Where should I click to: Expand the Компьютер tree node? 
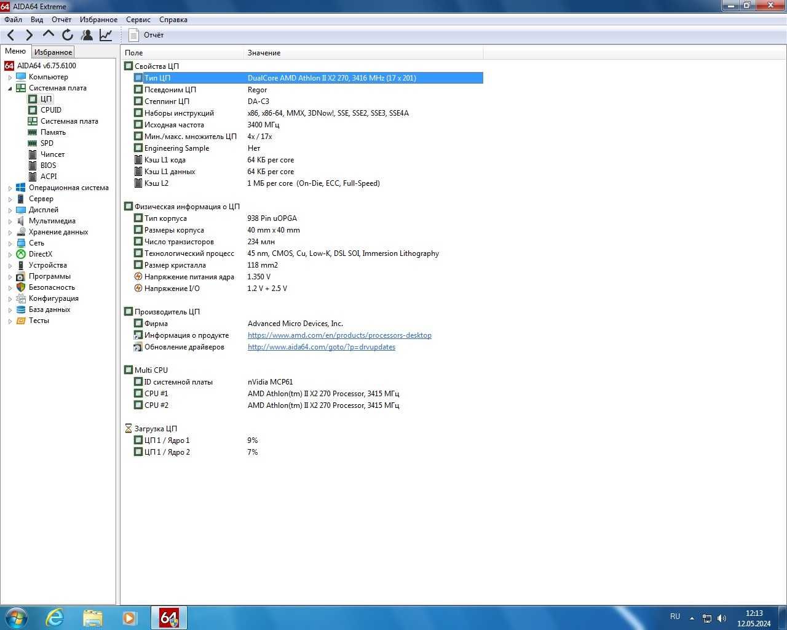[x=10, y=77]
